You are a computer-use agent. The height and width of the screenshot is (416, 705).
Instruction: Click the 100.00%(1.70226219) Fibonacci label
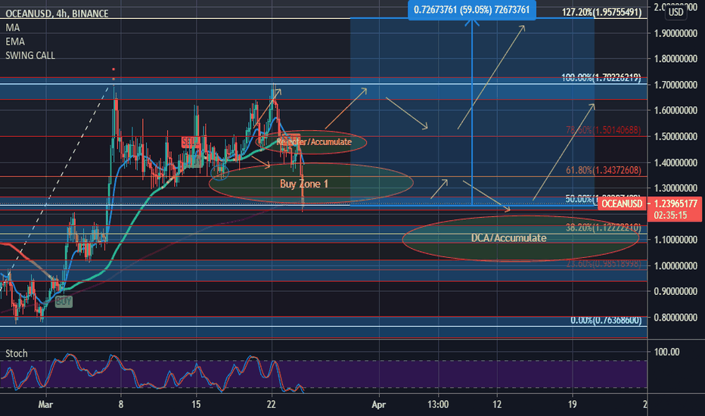[601, 78]
